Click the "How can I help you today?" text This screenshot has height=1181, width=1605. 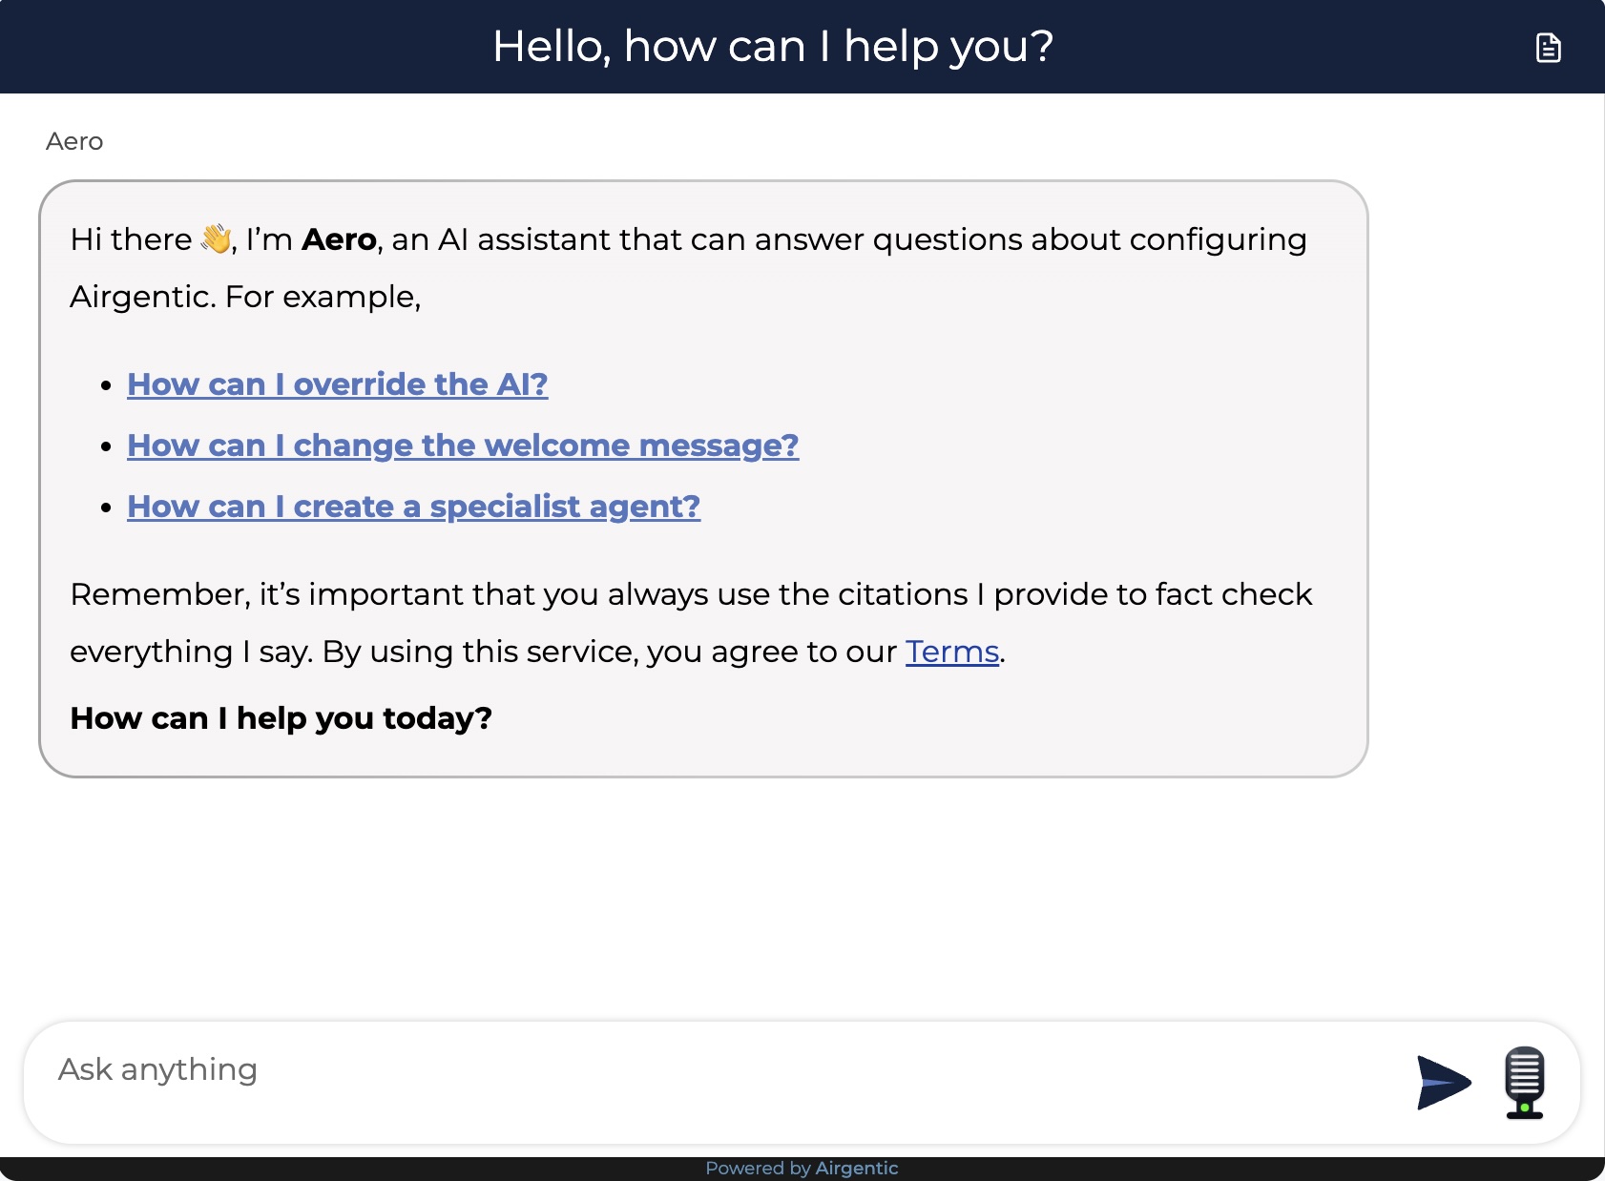[281, 718]
